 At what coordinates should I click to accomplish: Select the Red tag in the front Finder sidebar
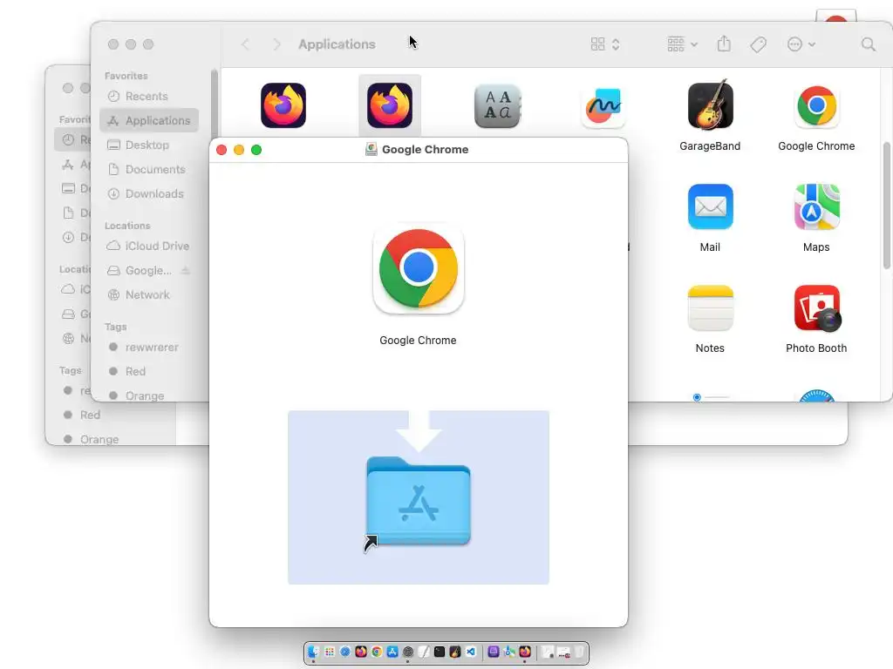tap(149, 371)
